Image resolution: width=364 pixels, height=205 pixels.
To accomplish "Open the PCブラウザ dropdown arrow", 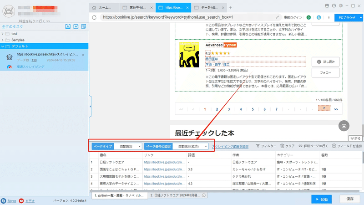I will coord(360,18).
